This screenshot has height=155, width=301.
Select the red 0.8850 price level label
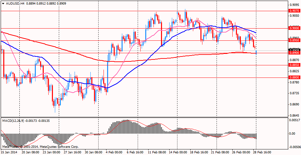pos(294,65)
